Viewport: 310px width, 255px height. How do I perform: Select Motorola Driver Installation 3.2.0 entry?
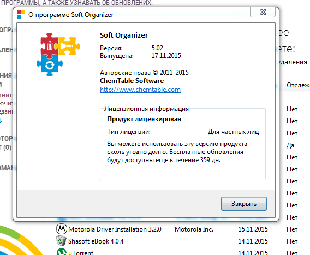(x=115, y=229)
